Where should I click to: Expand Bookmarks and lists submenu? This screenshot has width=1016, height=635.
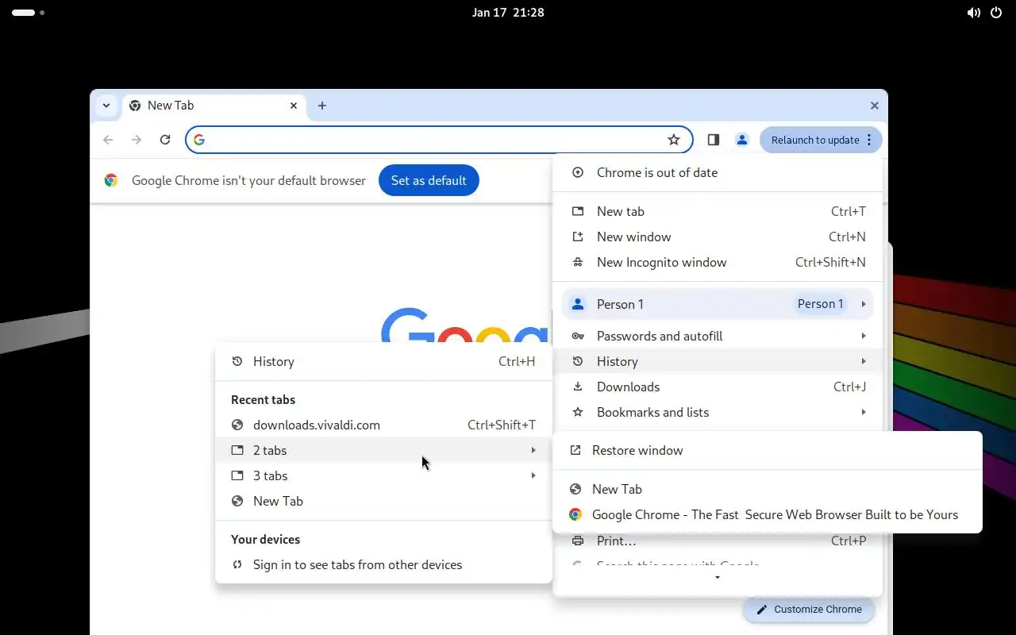718,412
